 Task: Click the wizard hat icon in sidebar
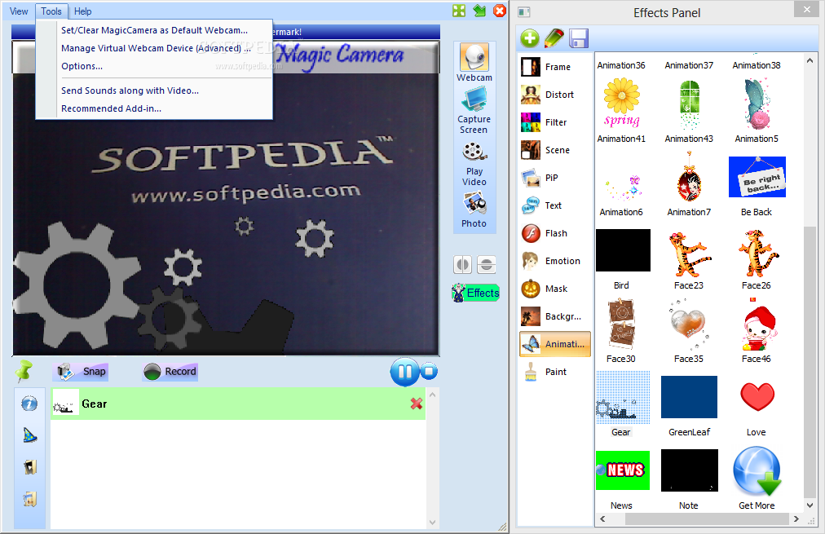[x=29, y=435]
